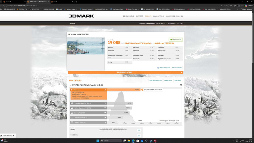Click the VALID RESULT badge
This screenshot has width=254, height=143.
pos(176,39)
